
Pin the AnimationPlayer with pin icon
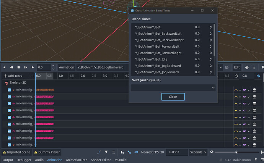(262, 68)
